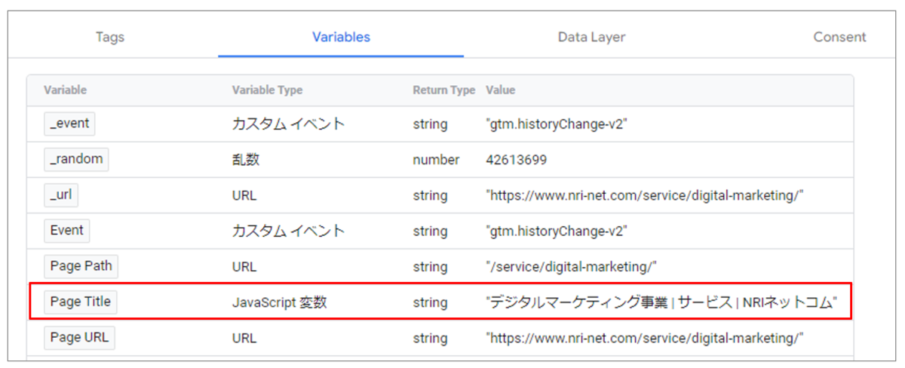The width and height of the screenshot is (905, 368).
Task: Open the Data Layer tab
Action: [x=591, y=37]
